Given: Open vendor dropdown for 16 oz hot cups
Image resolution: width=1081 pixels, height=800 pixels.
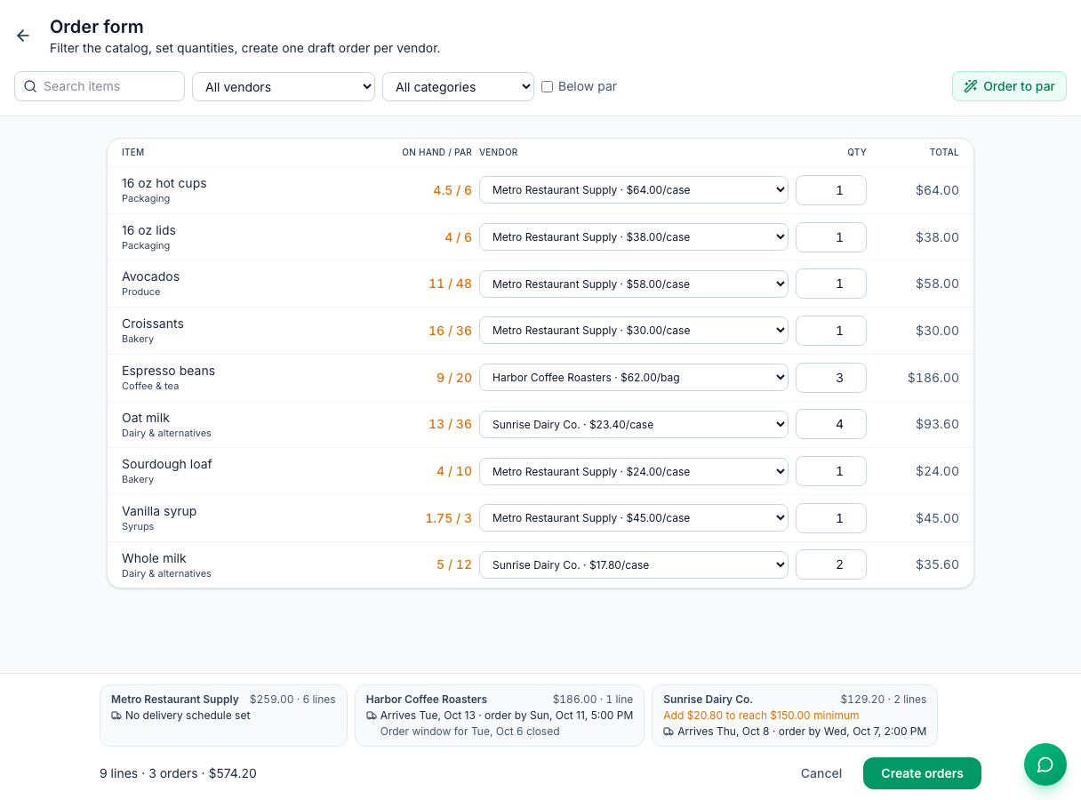Looking at the screenshot, I should (x=634, y=190).
